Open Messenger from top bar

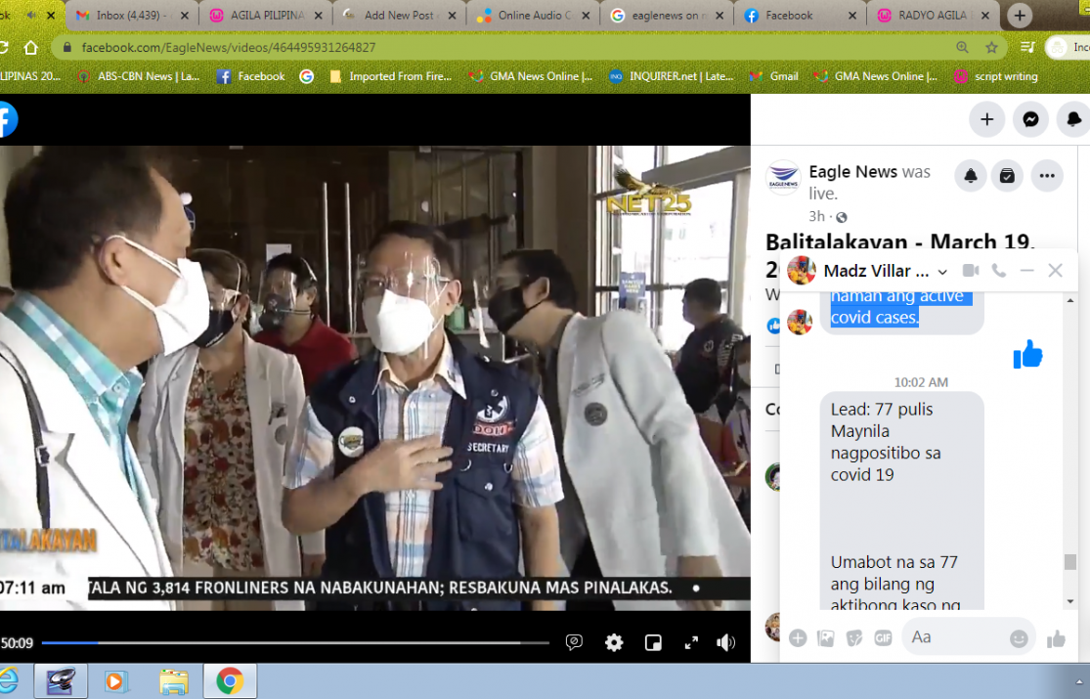click(1030, 119)
